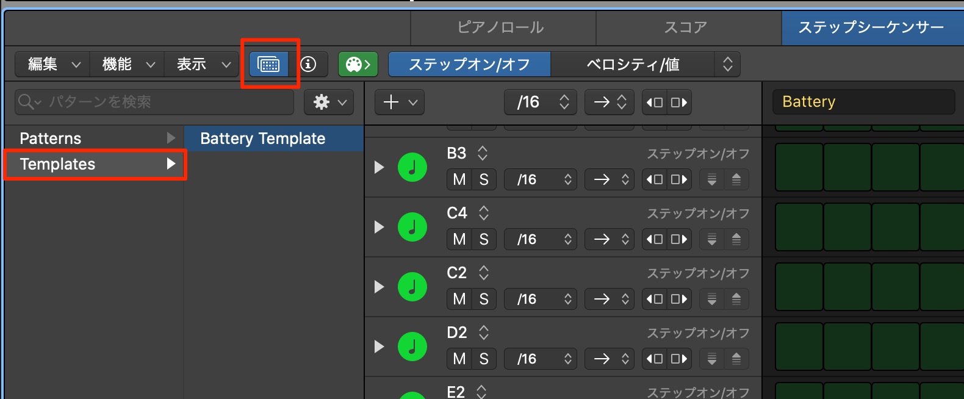The height and width of the screenshot is (399, 964).
Task: Decrement B3 row values icon
Action: click(712, 179)
